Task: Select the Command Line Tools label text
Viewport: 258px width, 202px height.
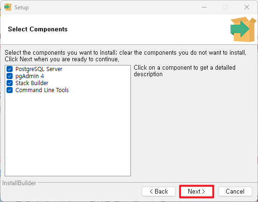Action: coord(42,90)
